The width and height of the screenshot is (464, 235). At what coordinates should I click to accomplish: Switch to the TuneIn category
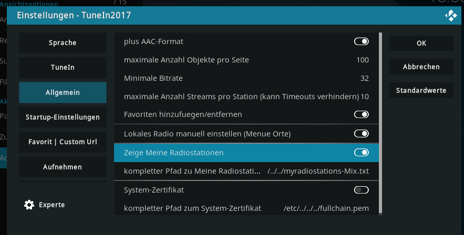[63, 68]
